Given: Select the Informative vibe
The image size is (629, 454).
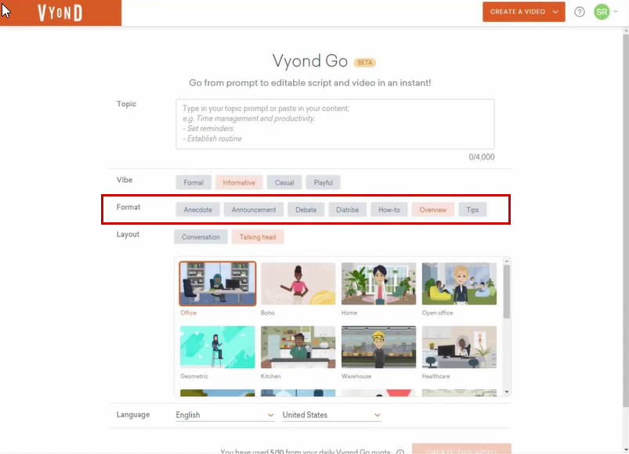Looking at the screenshot, I should 239,182.
